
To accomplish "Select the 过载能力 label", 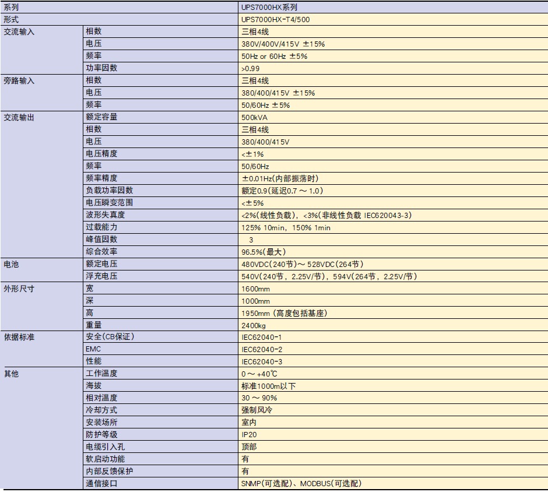I will pos(101,227).
